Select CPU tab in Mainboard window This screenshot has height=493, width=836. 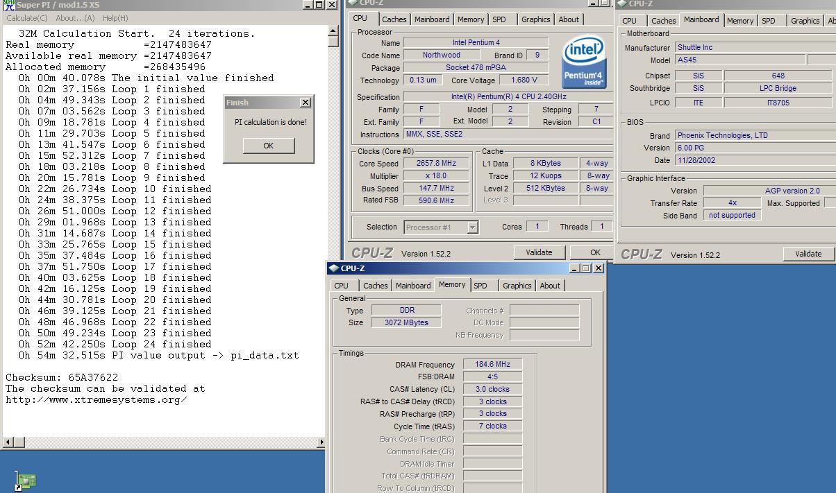pyautogui.click(x=629, y=21)
